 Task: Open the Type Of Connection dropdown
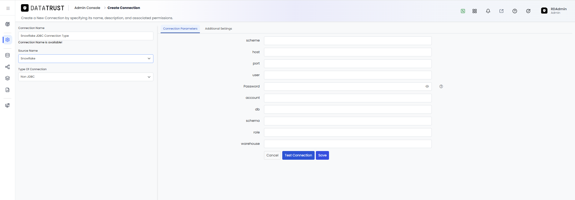click(86, 77)
